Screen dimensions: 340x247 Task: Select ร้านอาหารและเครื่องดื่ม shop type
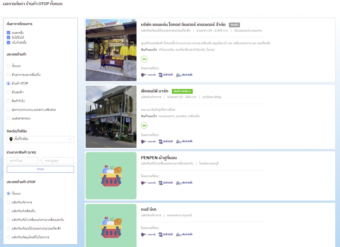(x=8, y=75)
